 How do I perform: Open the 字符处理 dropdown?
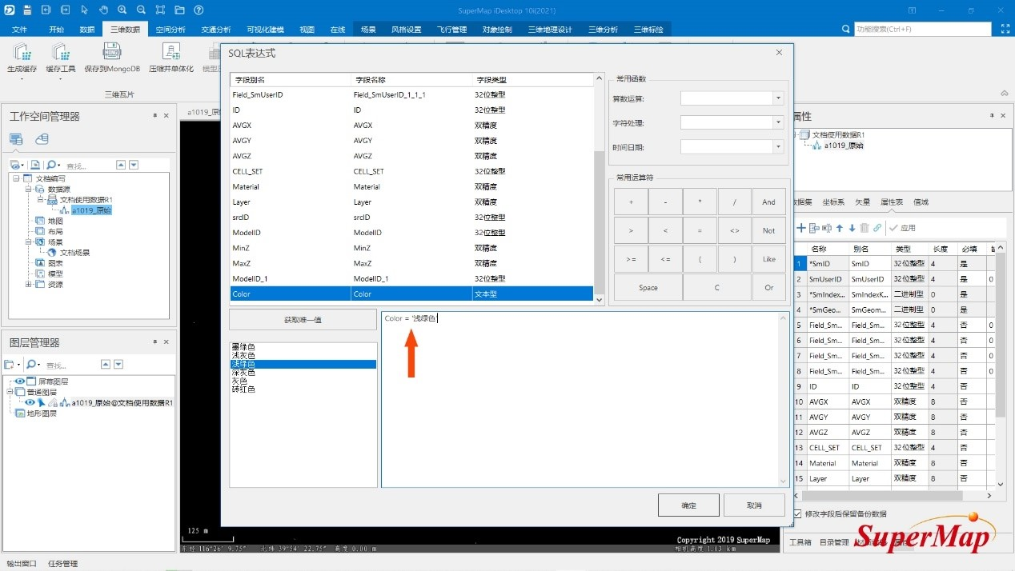(778, 122)
